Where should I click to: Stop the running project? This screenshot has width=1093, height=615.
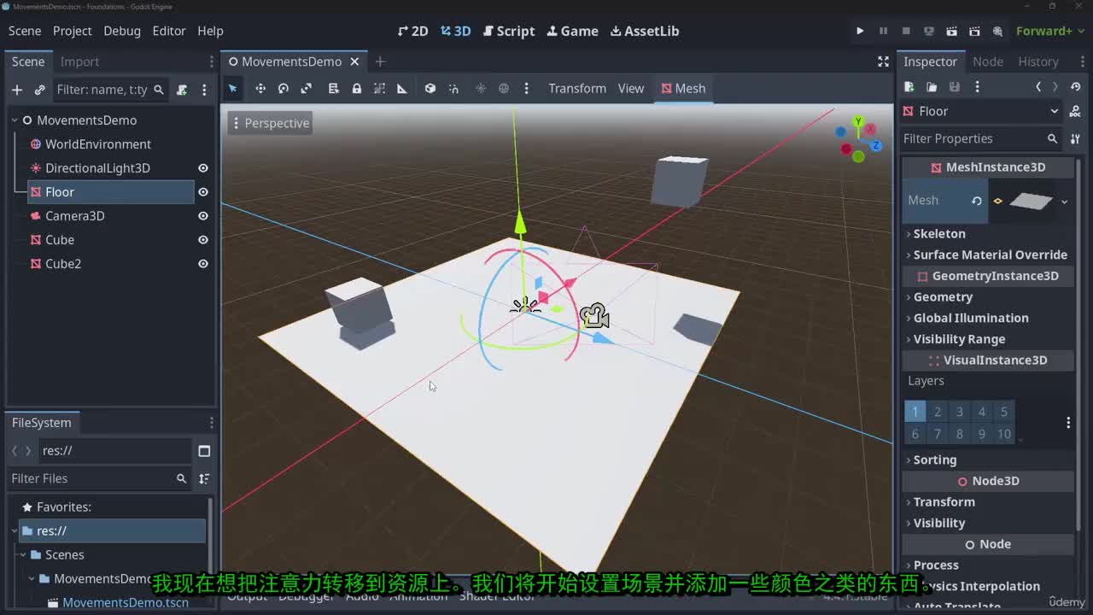[906, 31]
